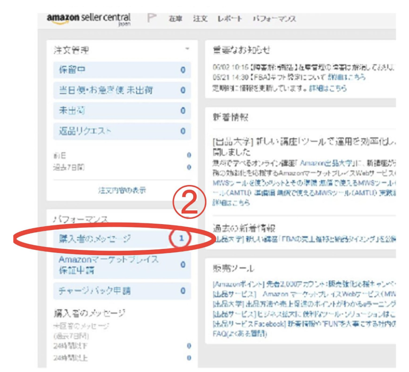
Task: Open 当日便・お急ぎ便 未出荷 orders row
Action: pos(122,90)
